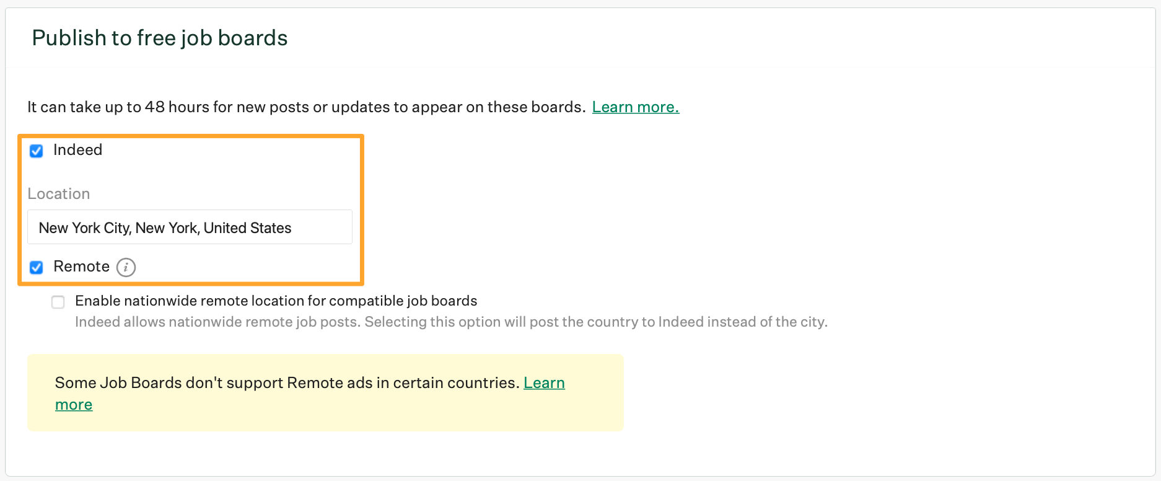Click 'New York City' text in Location field
This screenshot has width=1161, height=481.
tap(84, 228)
